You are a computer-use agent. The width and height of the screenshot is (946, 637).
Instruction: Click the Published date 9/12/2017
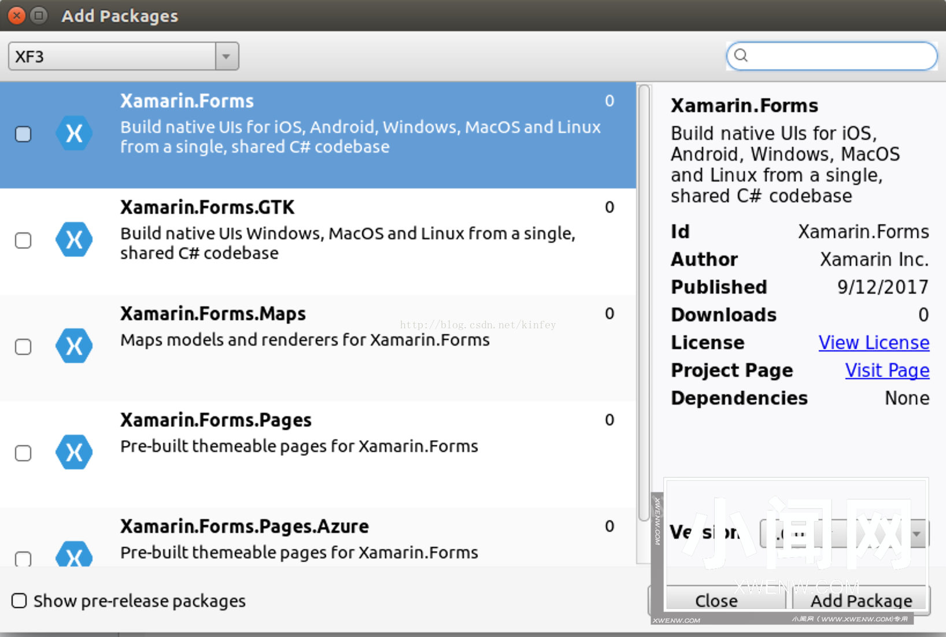(x=883, y=287)
